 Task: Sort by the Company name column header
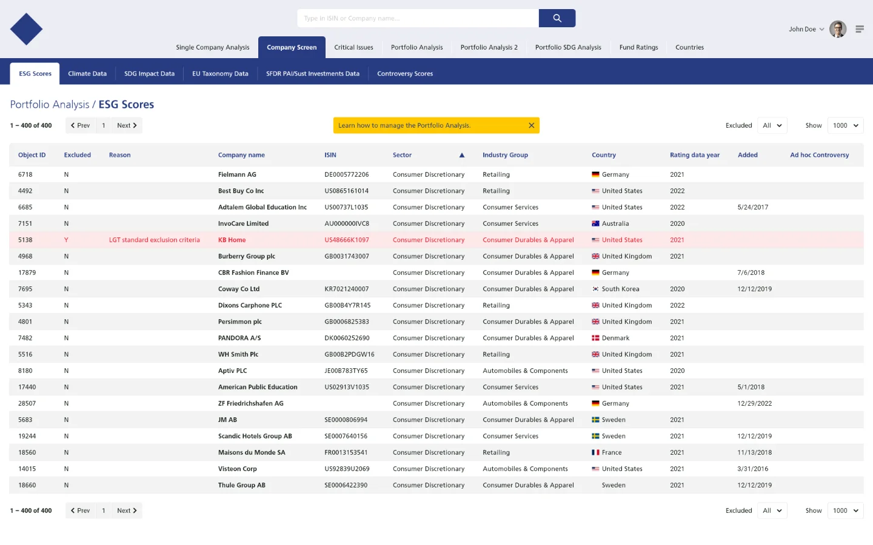coord(241,155)
